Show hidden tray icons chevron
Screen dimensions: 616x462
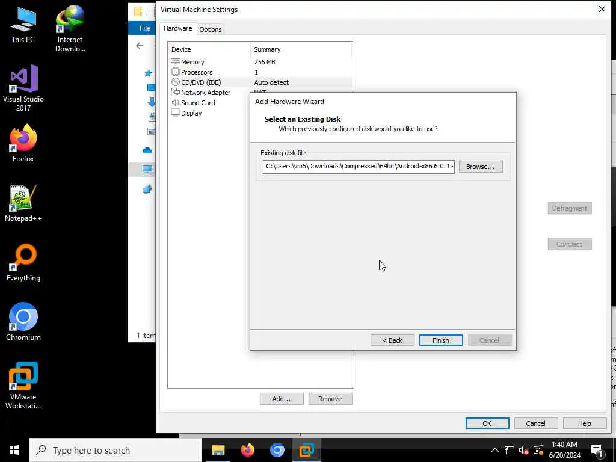(x=495, y=450)
